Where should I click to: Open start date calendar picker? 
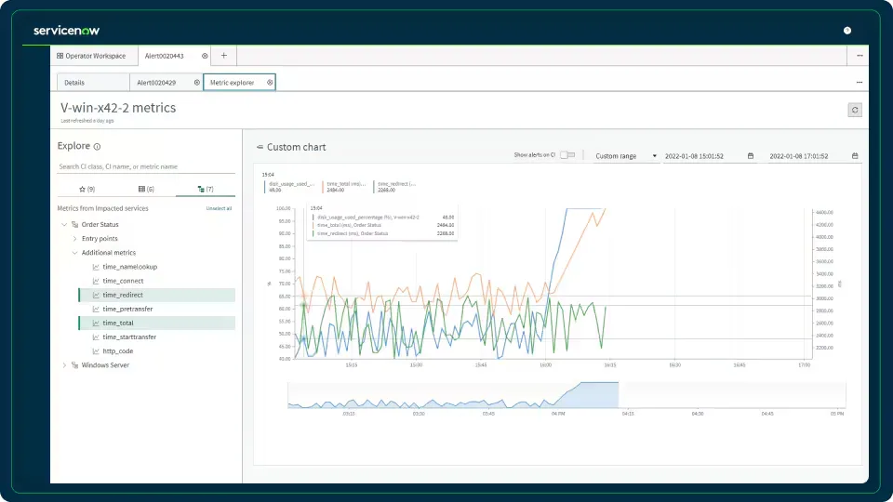[x=751, y=156]
